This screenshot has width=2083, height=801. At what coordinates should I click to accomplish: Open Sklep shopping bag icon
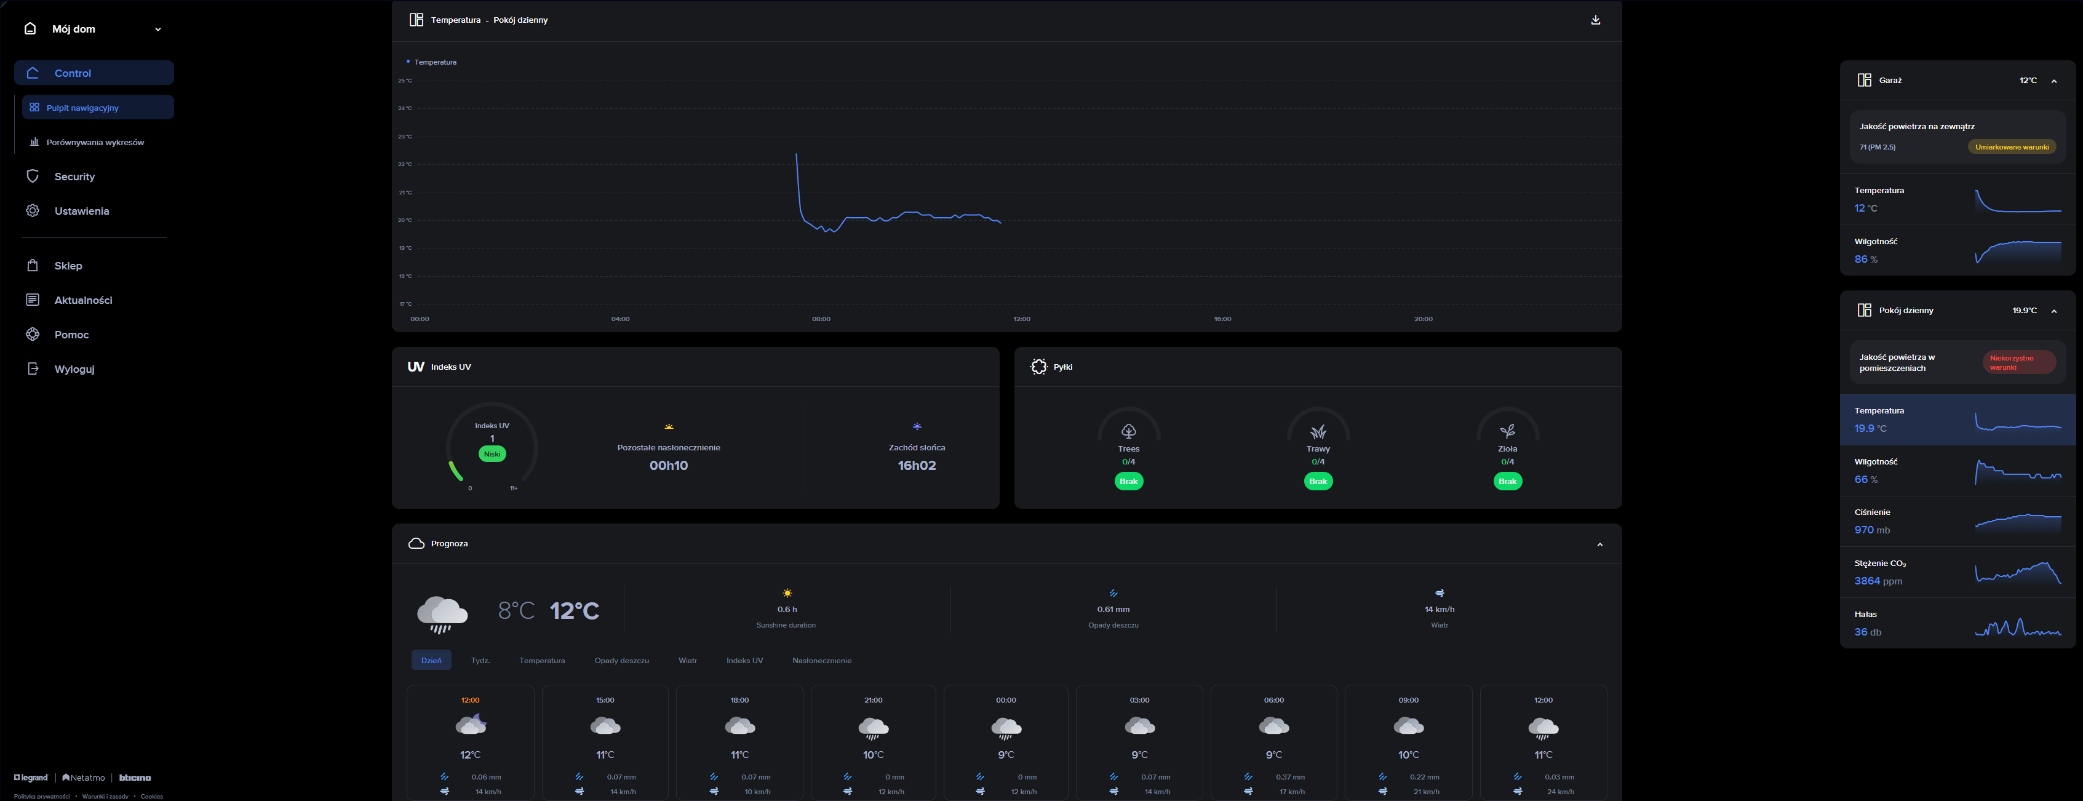33,266
